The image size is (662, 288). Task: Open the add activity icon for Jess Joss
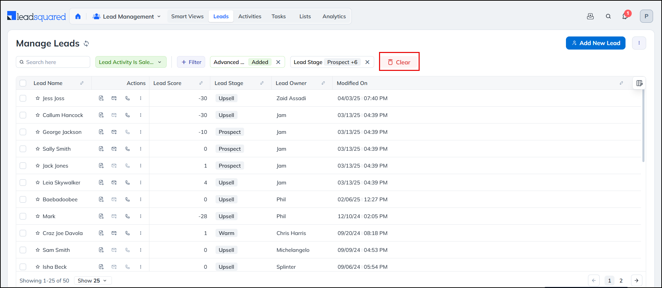(x=101, y=98)
